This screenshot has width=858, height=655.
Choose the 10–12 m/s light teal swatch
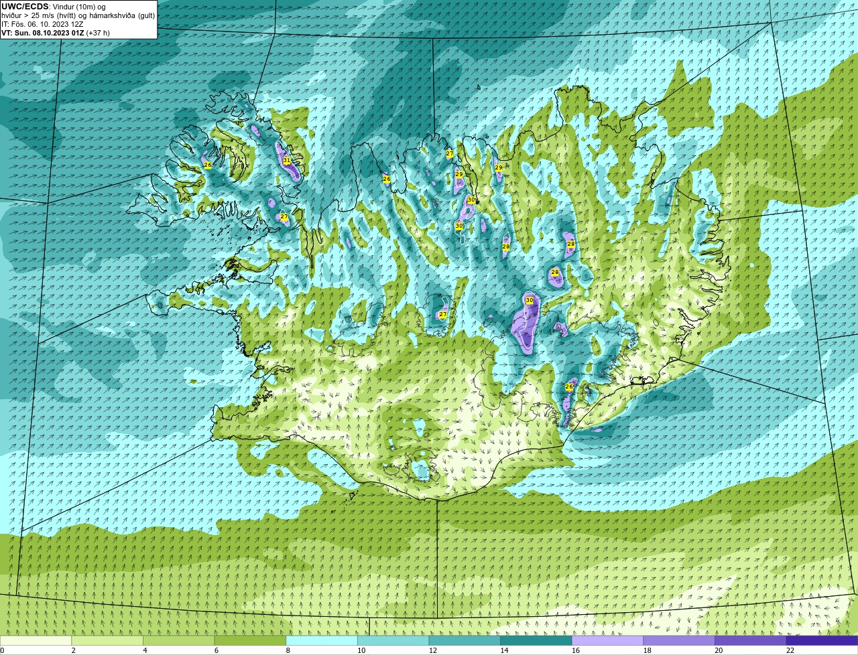point(393,640)
